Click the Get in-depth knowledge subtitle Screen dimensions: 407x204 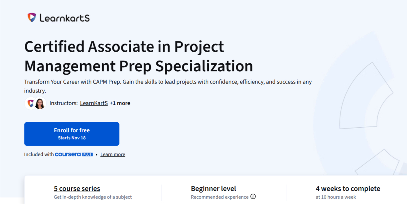93,197
